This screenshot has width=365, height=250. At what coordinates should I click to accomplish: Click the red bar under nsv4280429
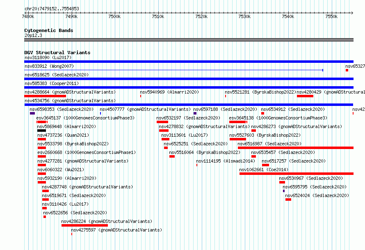click(x=305, y=96)
